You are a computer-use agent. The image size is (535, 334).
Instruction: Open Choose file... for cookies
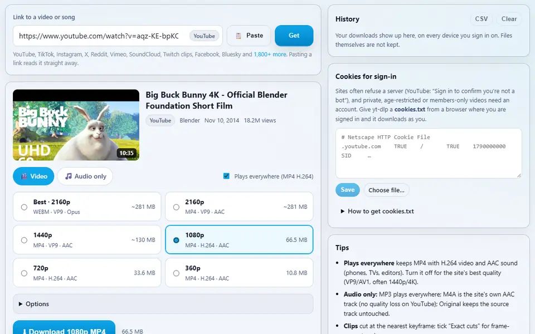(x=386, y=190)
